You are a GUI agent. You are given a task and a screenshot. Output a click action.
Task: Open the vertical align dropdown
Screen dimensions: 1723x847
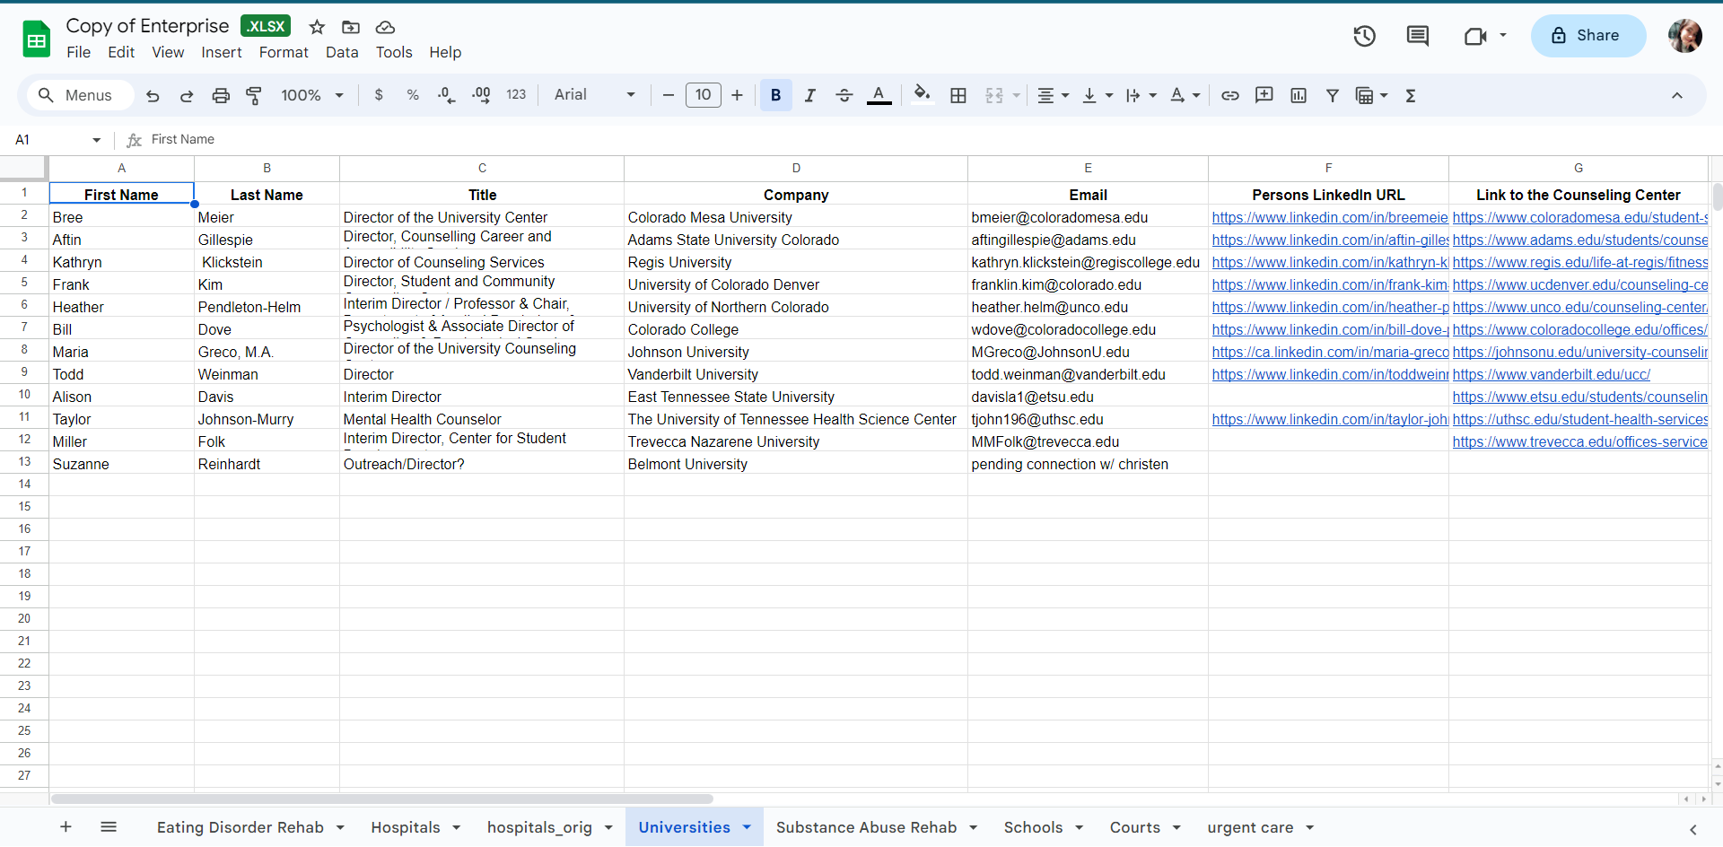coord(1098,95)
